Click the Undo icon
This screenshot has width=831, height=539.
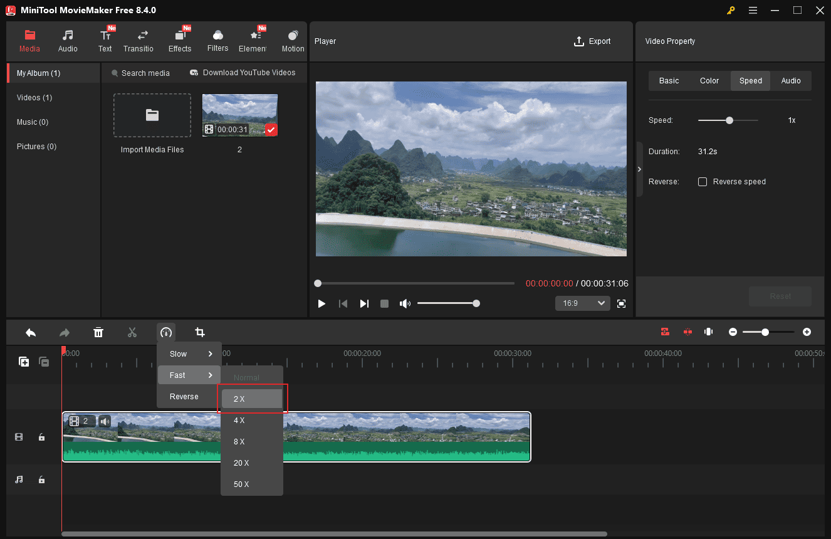31,332
